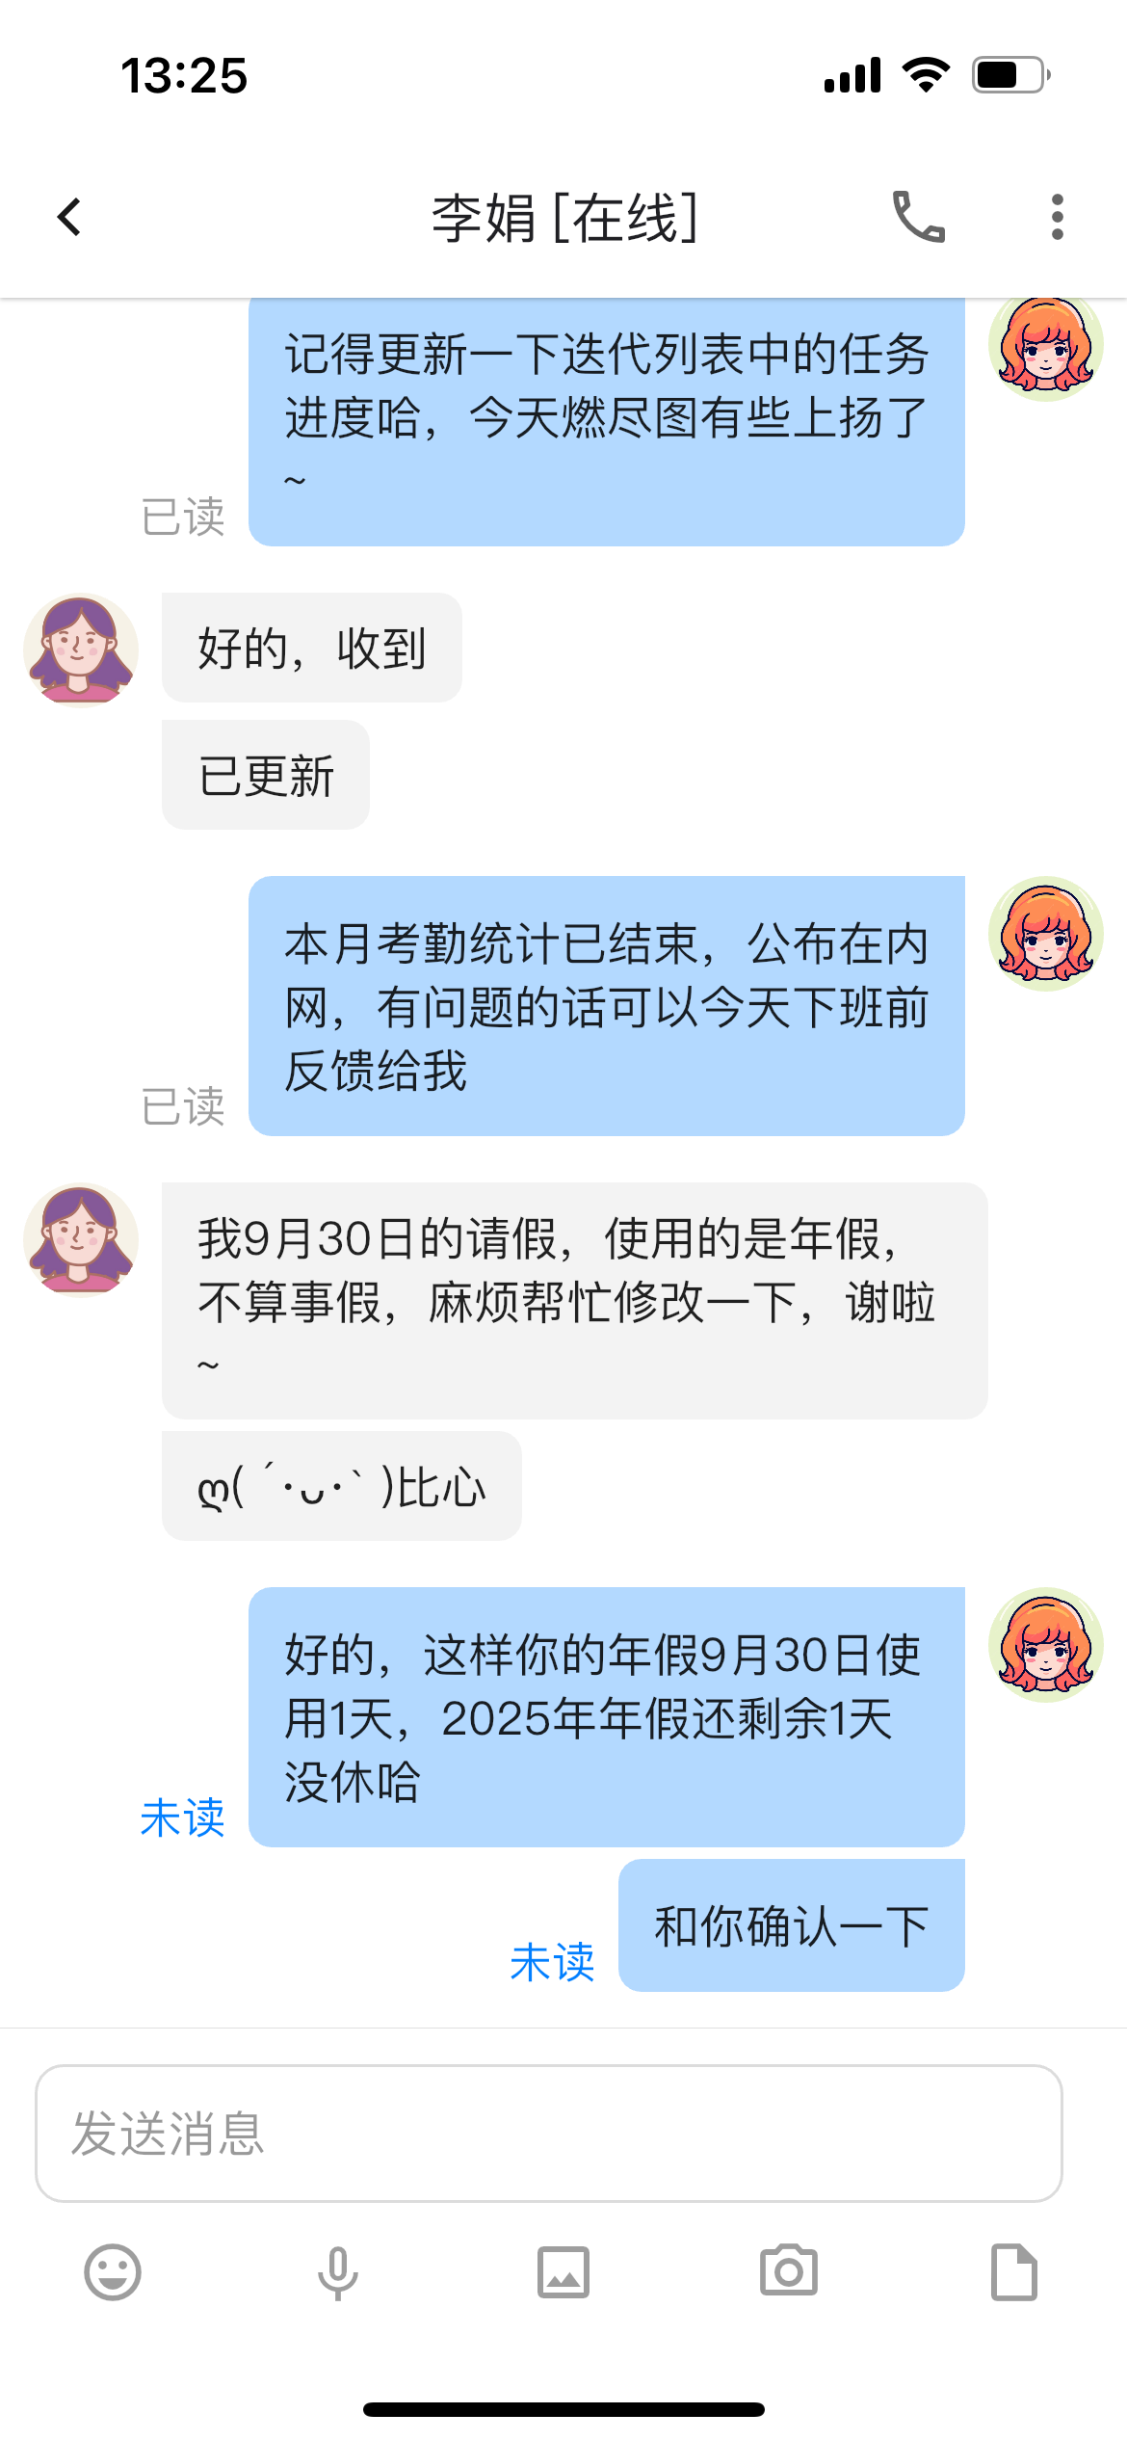The width and height of the screenshot is (1127, 2440).
Task: Tap the 未读 label beside the 年假 reply
Action: [182, 1817]
